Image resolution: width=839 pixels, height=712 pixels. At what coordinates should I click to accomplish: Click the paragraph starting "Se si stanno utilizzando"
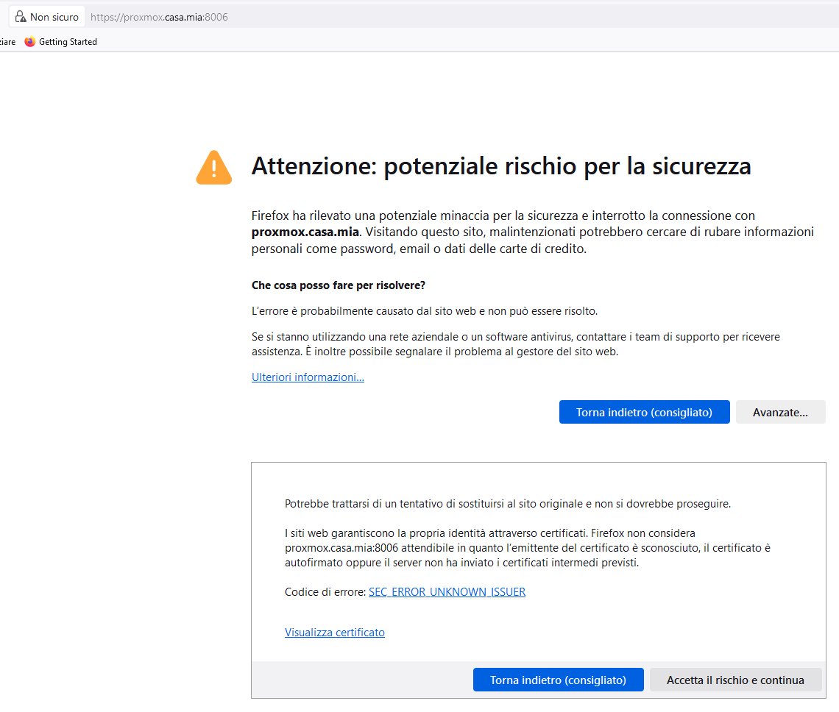[x=516, y=344]
